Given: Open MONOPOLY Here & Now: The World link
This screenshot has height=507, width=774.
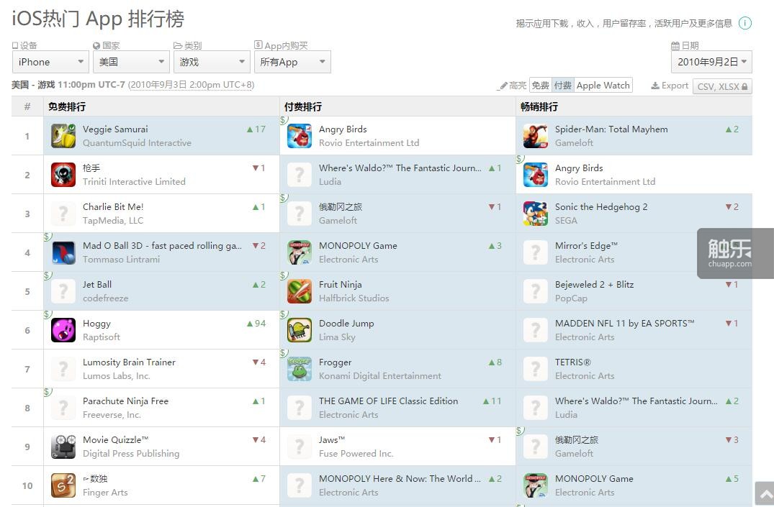Looking at the screenshot, I should pyautogui.click(x=400, y=479).
